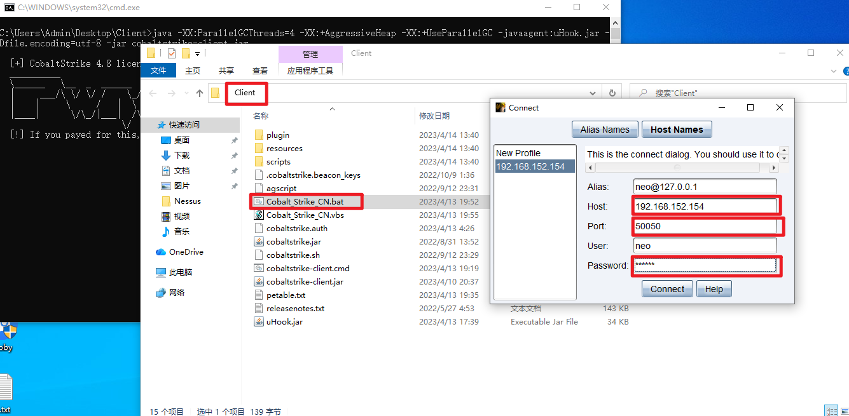Viewport: 849px width, 416px height.
Task: Select cobaltstrike.jar Java icon
Action: click(259, 241)
